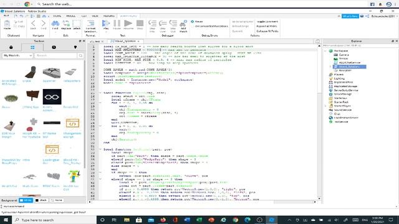The width and height of the screenshot is (399, 224).
Task: Open the Toolbox Marketplace tab icon
Action: pyautogui.click(x=11, y=47)
